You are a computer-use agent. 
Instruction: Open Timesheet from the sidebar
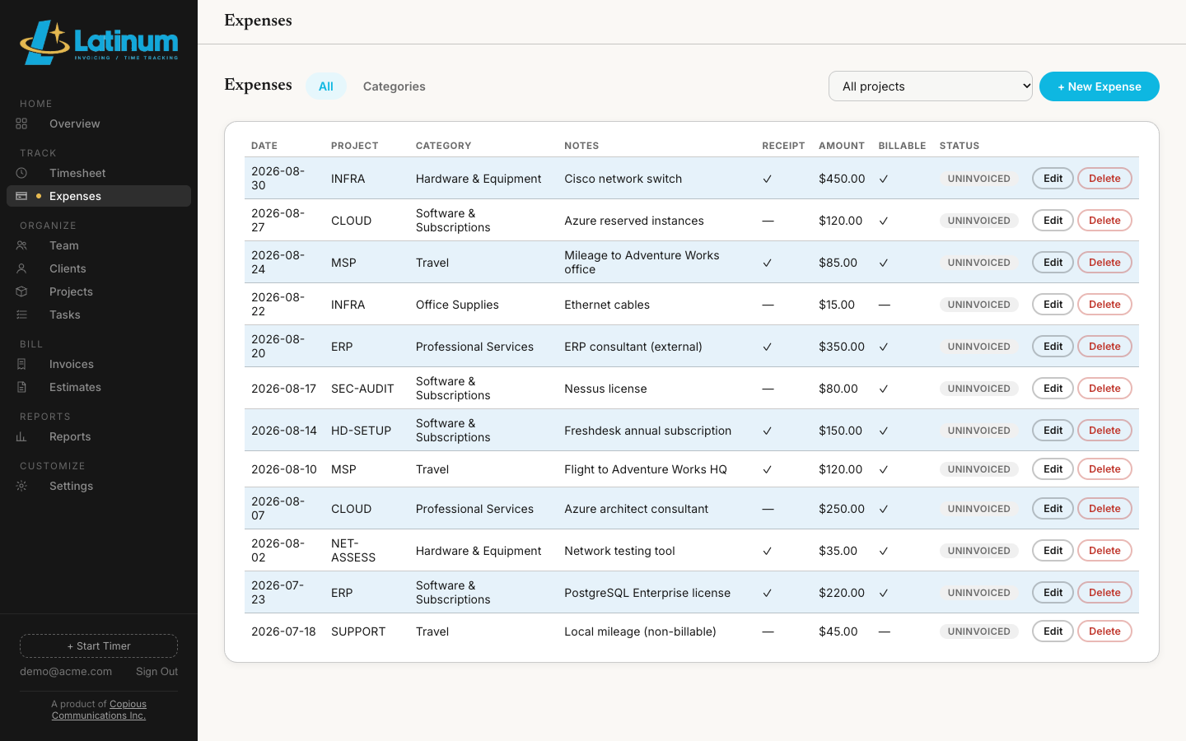(99, 173)
